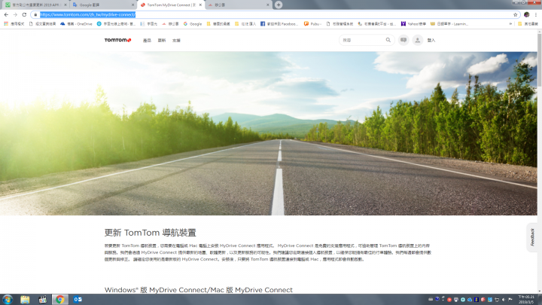
Task: Open the Windows Start button
Action: 8,300
